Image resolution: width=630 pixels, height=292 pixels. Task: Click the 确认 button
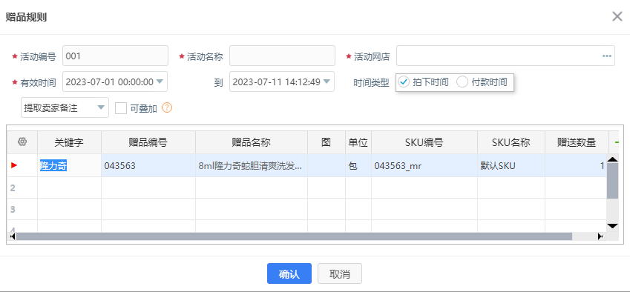[289, 274]
